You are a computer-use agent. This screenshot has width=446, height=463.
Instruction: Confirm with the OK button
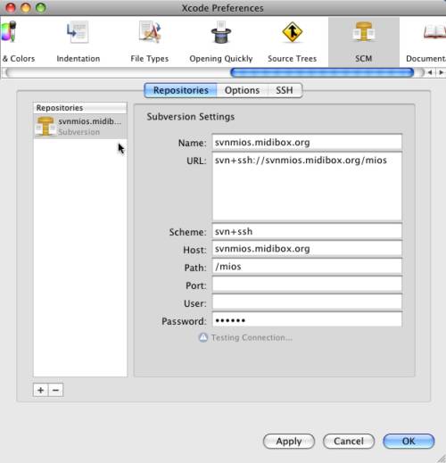tap(409, 441)
